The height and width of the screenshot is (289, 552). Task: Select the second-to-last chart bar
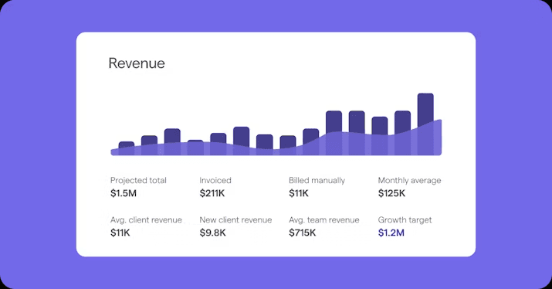[402, 133]
